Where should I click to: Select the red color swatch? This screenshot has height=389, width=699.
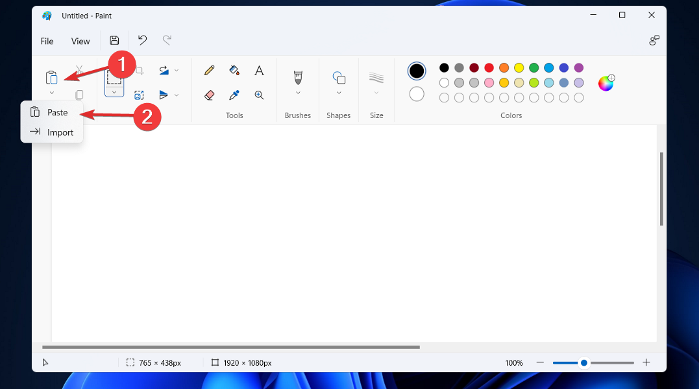point(489,67)
